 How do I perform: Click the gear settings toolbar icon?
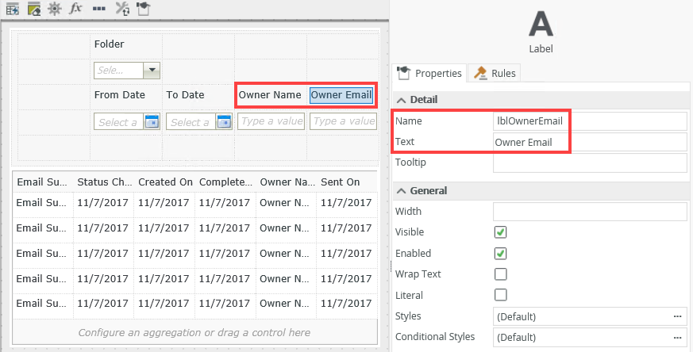54,9
